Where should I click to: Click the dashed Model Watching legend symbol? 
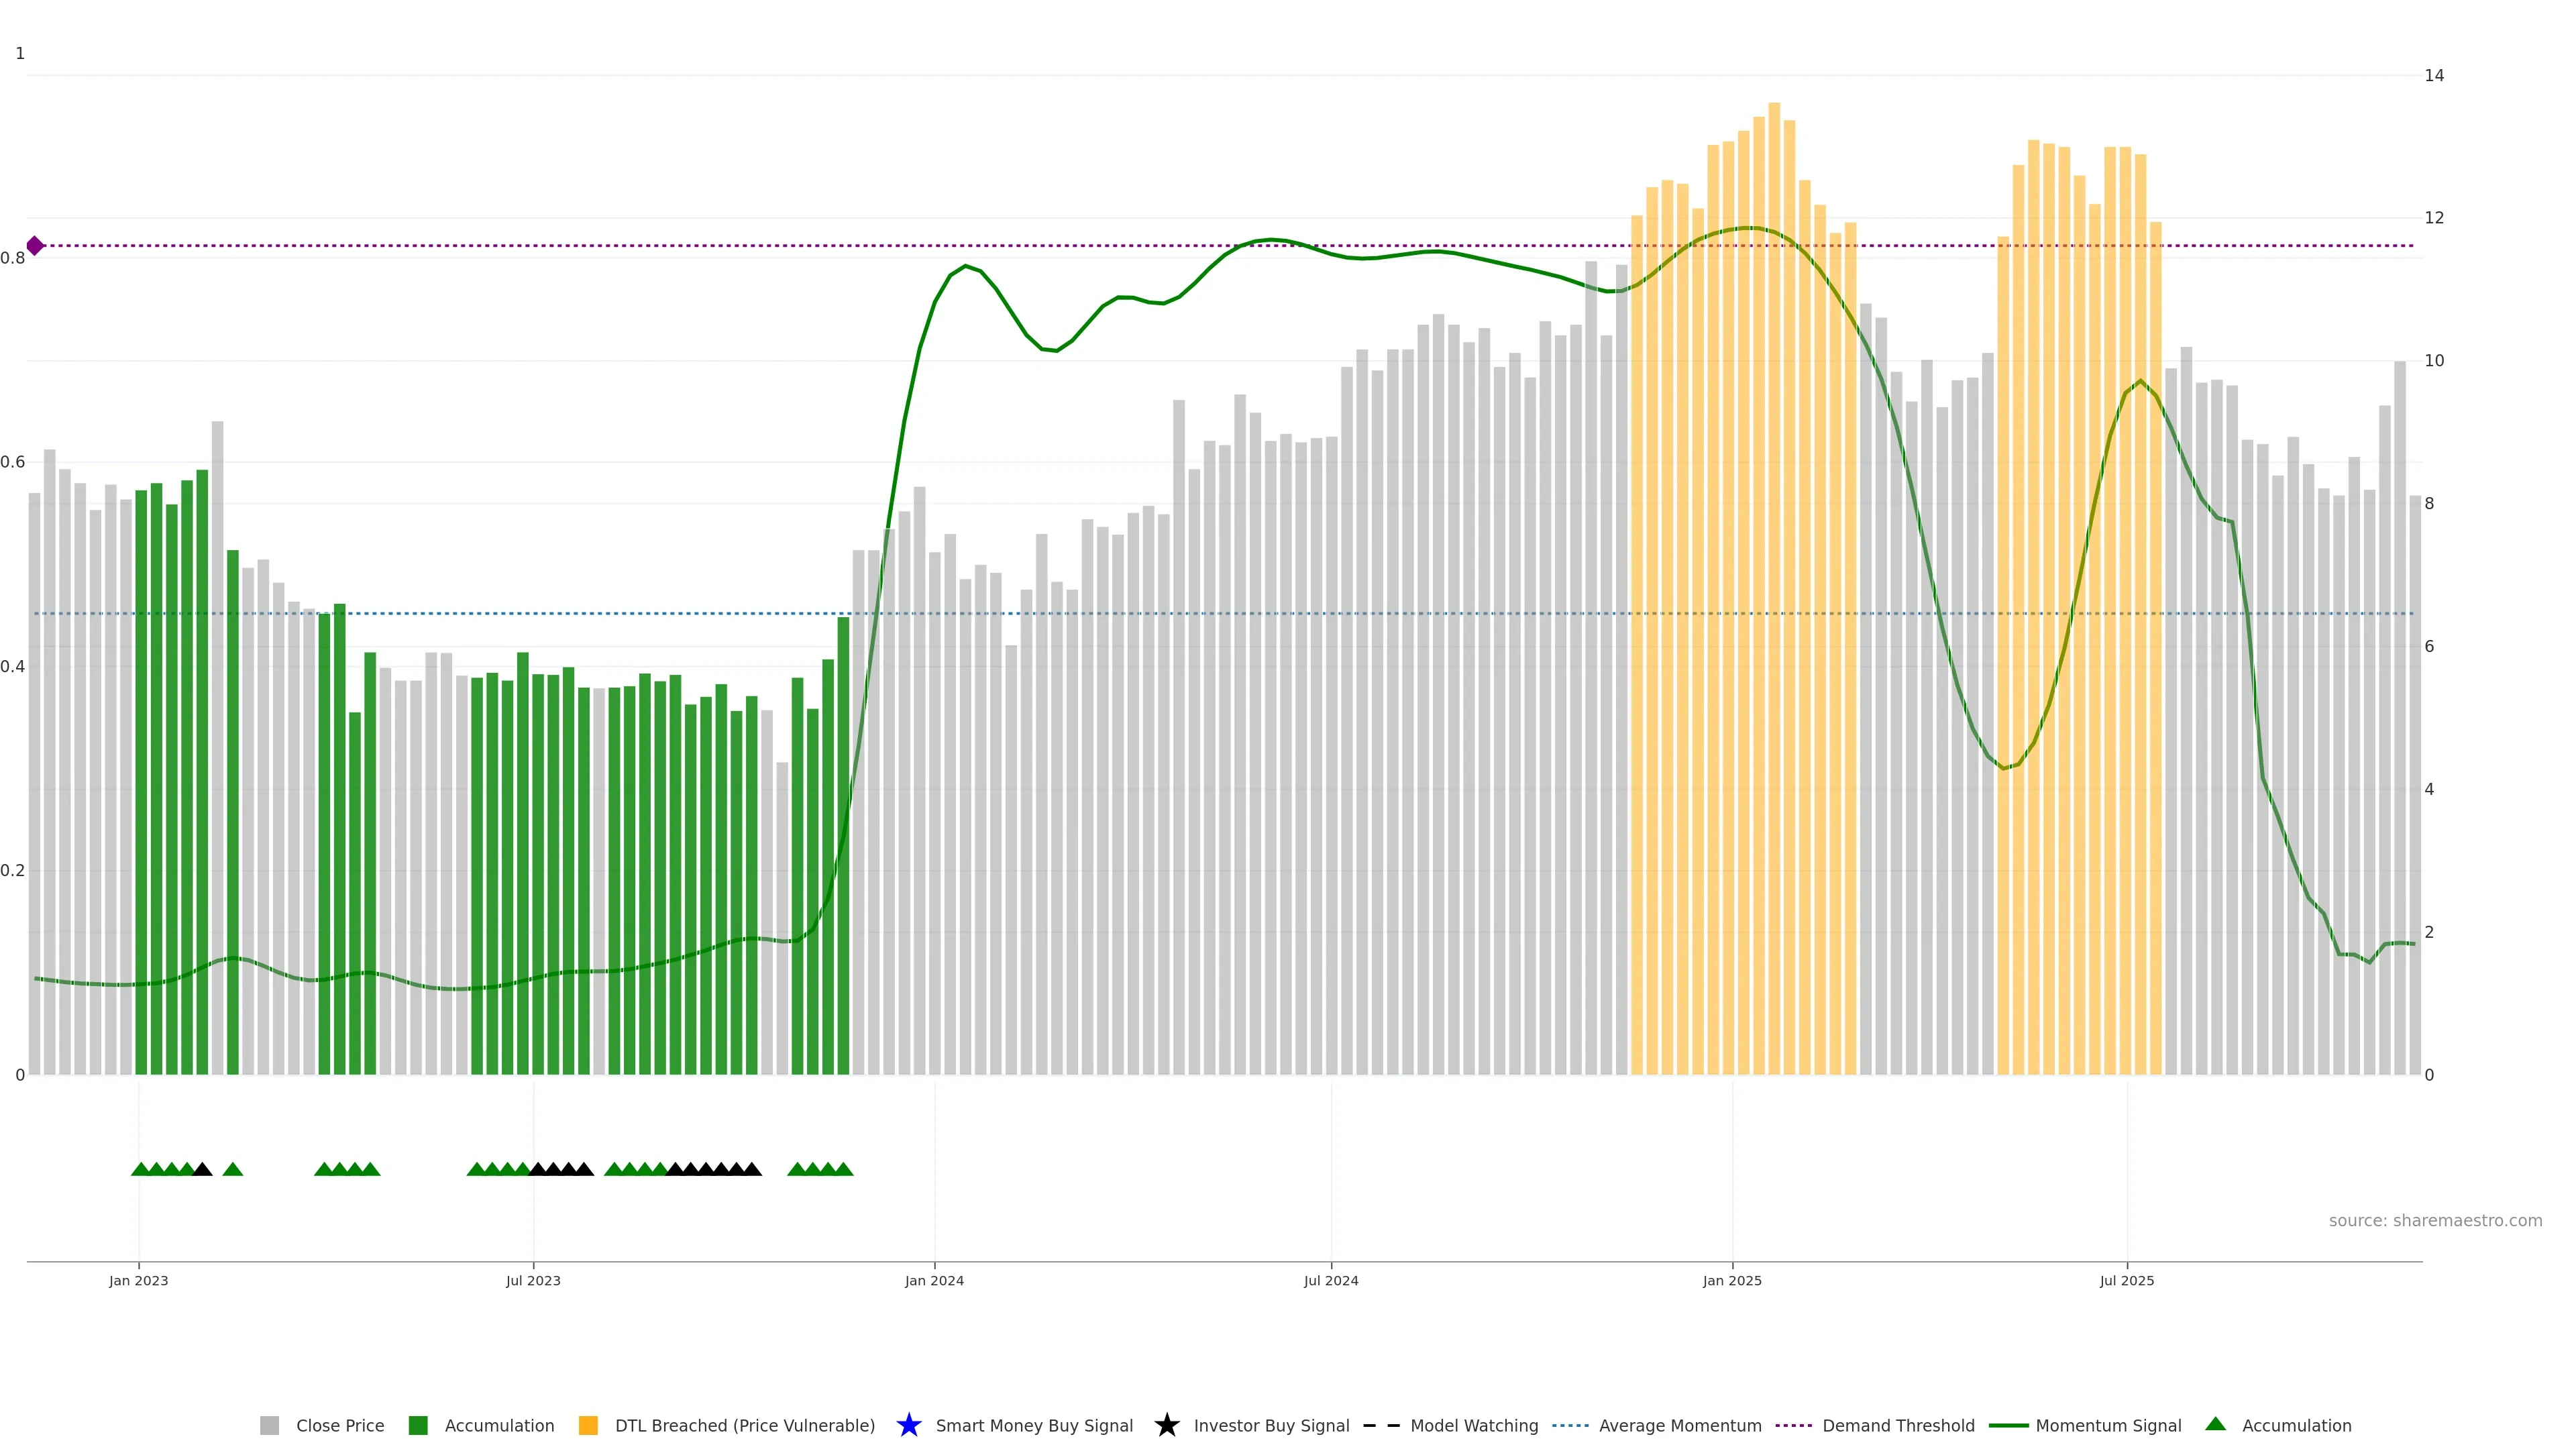[x=1381, y=1425]
